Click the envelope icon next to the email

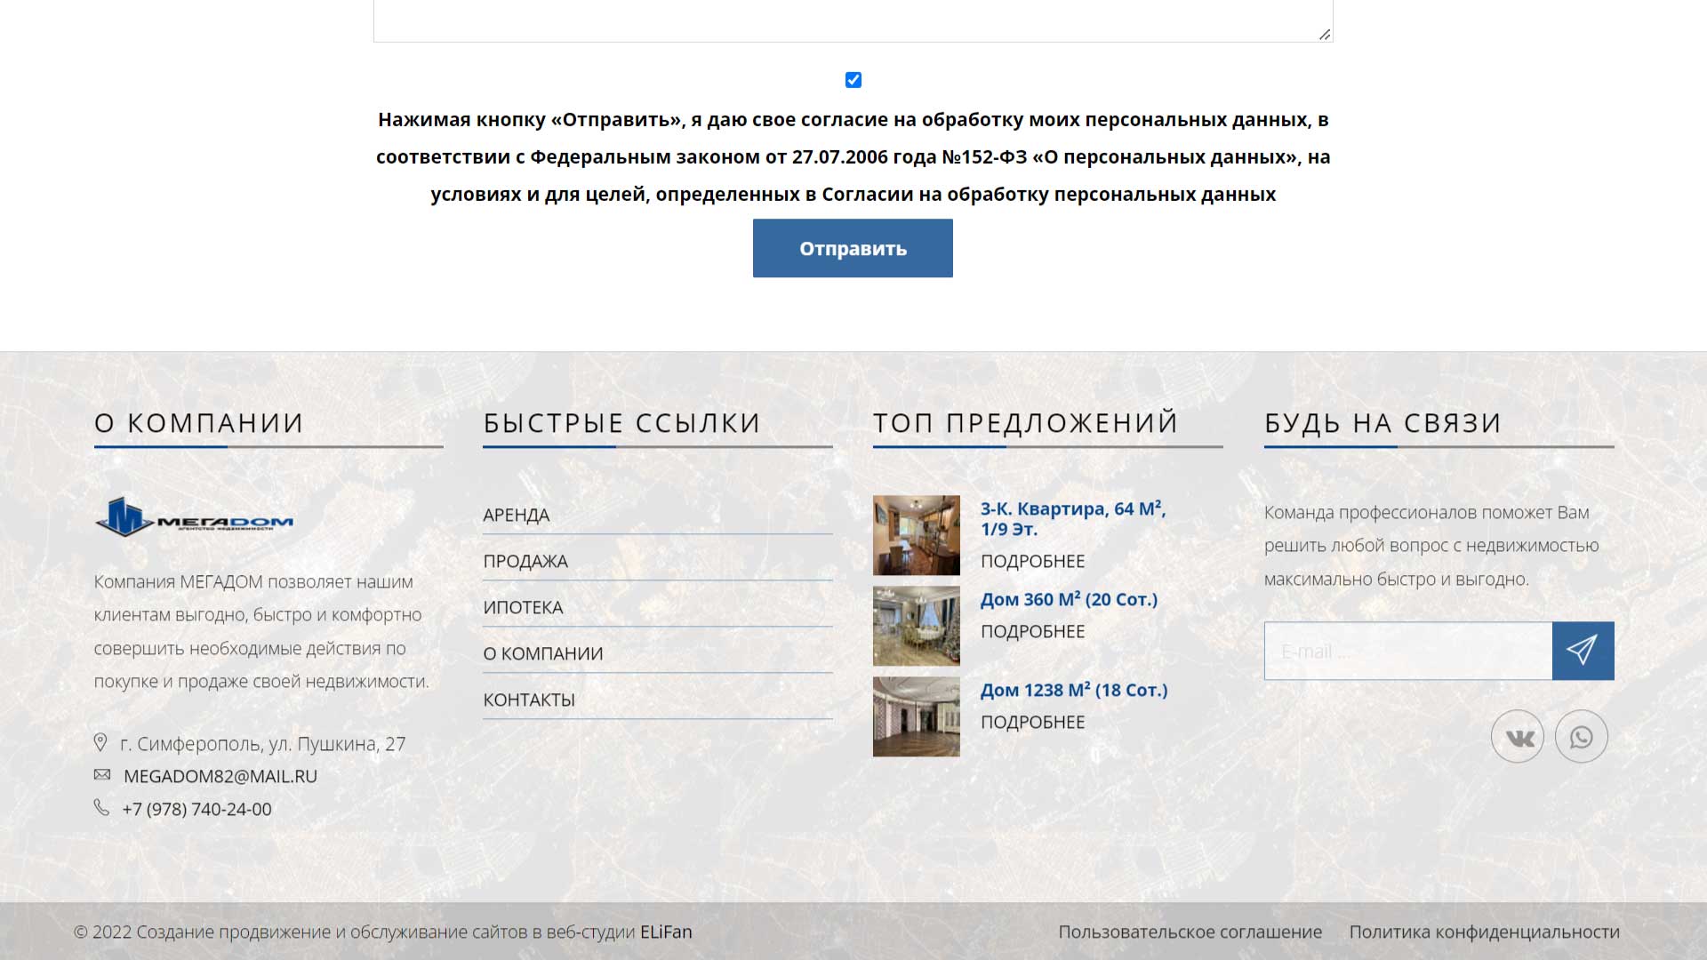pos(101,773)
